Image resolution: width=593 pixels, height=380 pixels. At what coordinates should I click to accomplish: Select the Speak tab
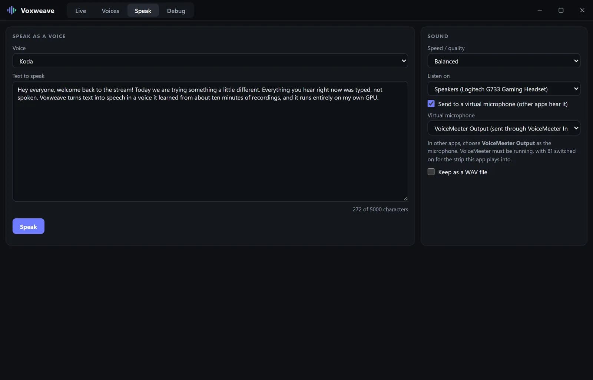click(143, 11)
